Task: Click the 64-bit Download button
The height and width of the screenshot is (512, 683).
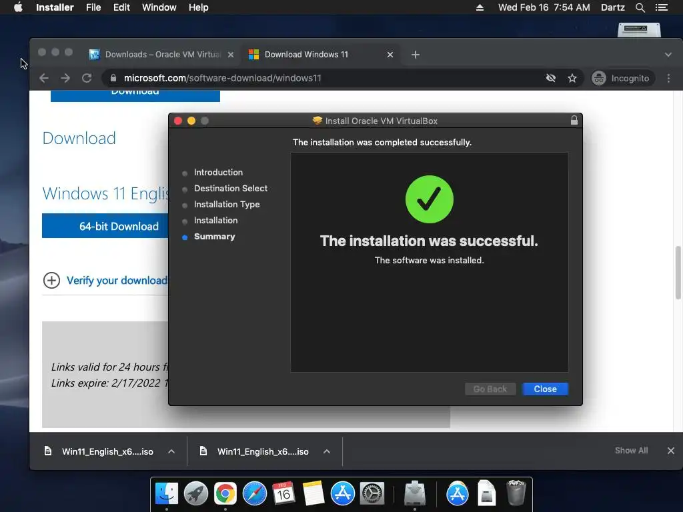Action: tap(105, 226)
